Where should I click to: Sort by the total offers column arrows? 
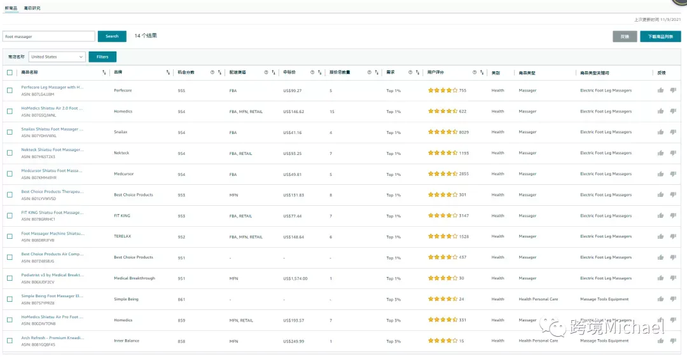(x=377, y=72)
